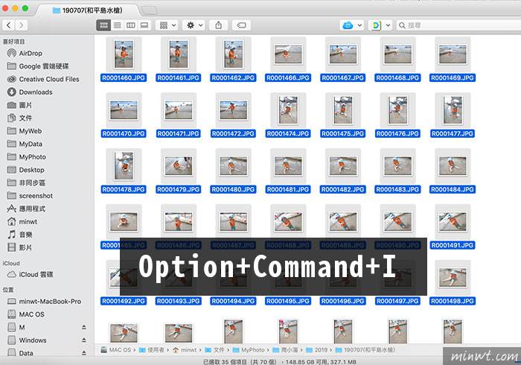This screenshot has height=365, width=521.
Task: Switch to list view in toolbar
Action: (x=117, y=25)
